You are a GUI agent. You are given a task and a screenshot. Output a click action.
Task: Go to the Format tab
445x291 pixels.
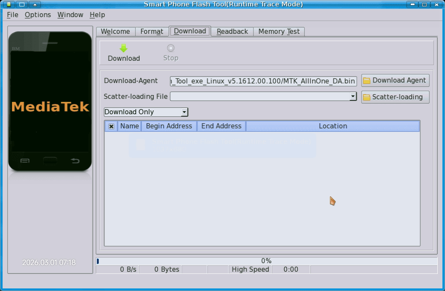coord(151,32)
